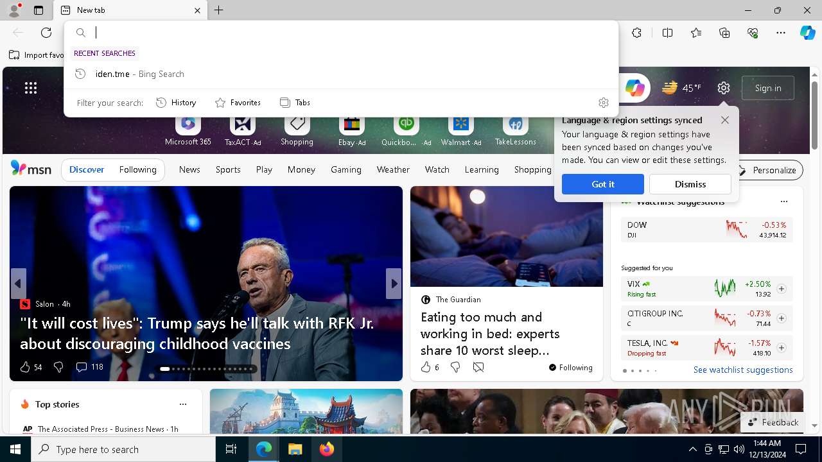This screenshot has height=462, width=822.
Task: Click Got it in sync popup
Action: 603,184
